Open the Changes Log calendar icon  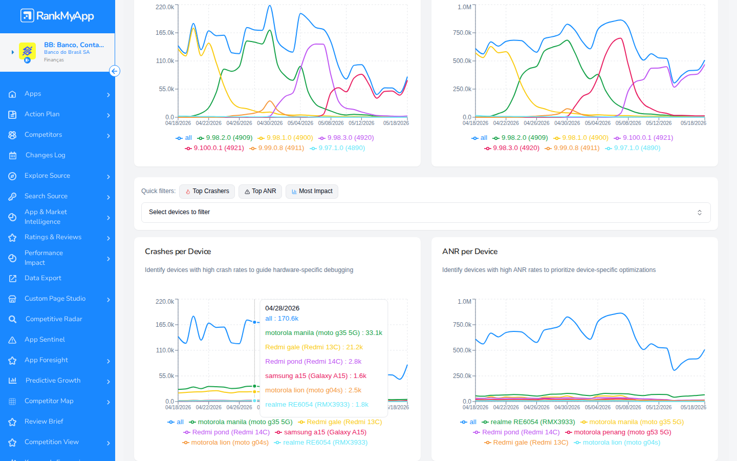[12, 156]
